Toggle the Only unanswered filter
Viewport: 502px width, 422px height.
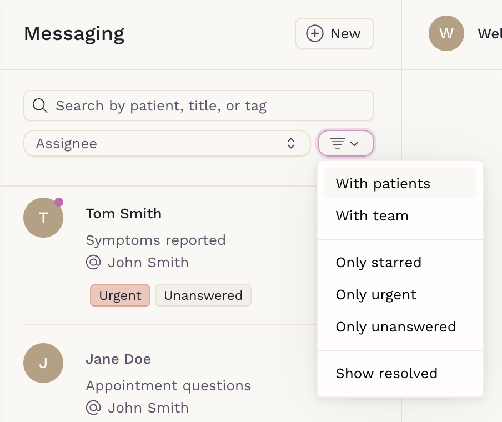point(400,327)
